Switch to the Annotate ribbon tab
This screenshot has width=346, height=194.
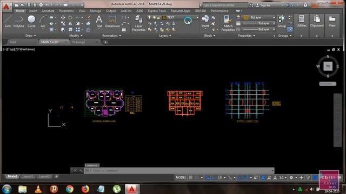[48, 11]
